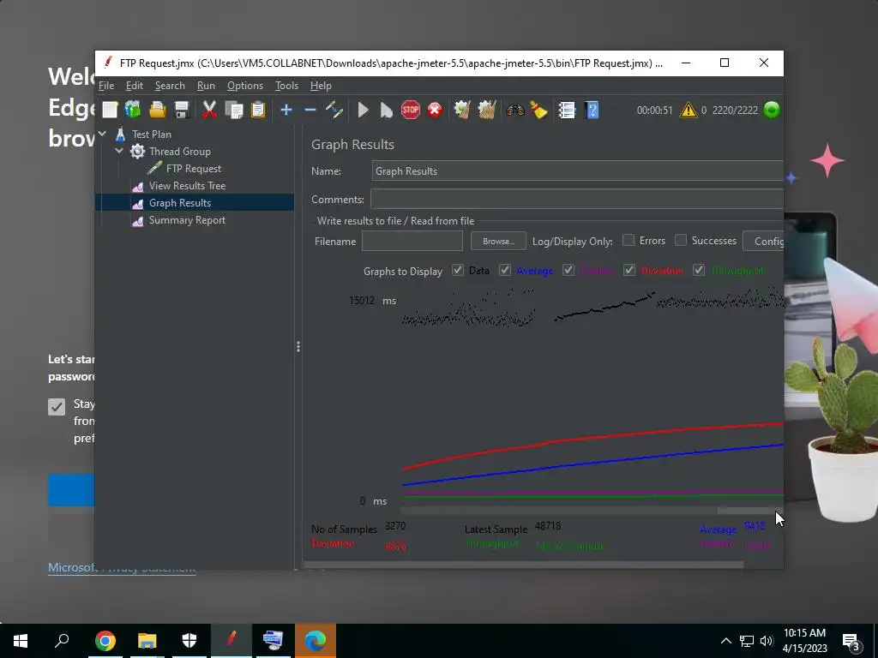Click the Cut scissors icon
The image size is (878, 658).
pyautogui.click(x=209, y=110)
